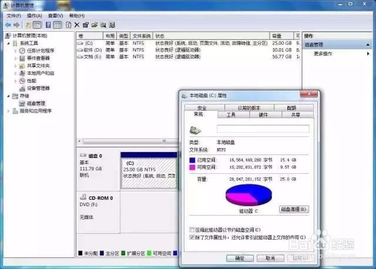Collapse the 磁盘管理 section in actions pane
Image resolution: width=376 pixels, height=269 pixels.
[x=368, y=45]
